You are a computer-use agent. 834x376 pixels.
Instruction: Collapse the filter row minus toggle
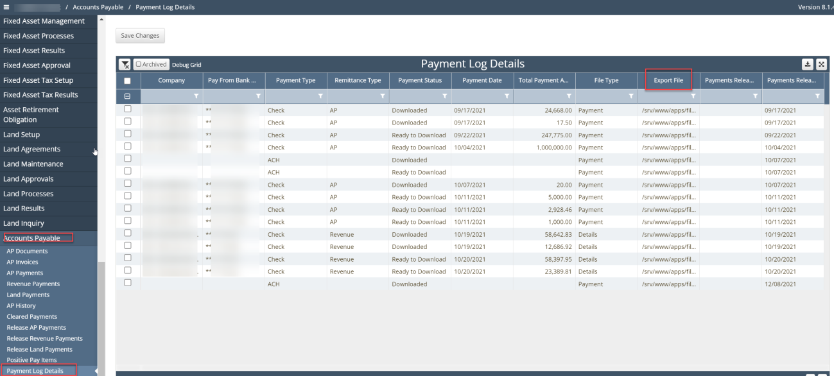click(x=127, y=96)
